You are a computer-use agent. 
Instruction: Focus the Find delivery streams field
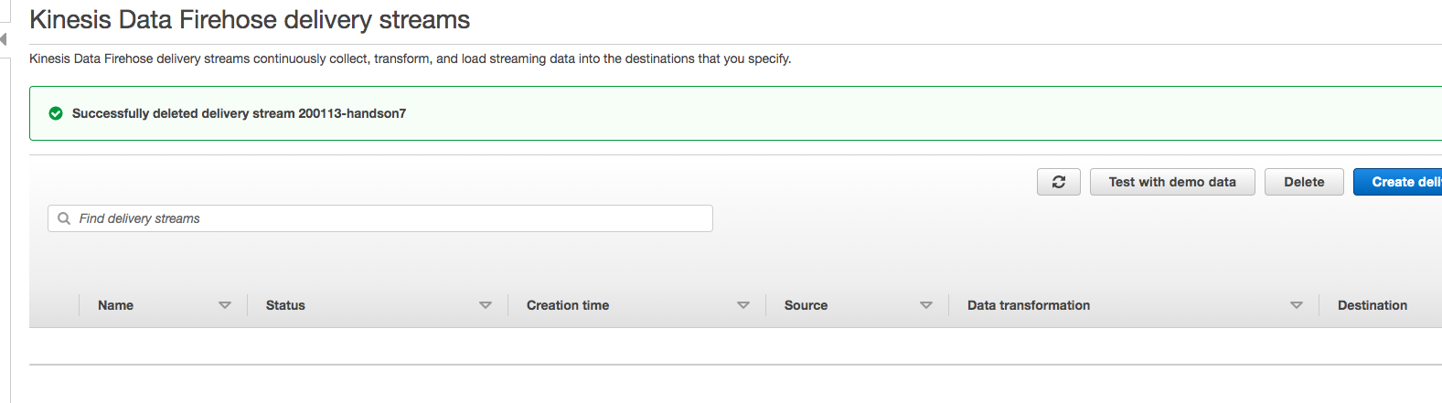[x=380, y=218]
